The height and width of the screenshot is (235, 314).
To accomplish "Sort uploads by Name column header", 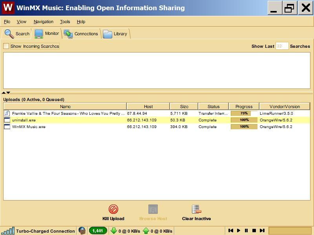I will (65, 107).
